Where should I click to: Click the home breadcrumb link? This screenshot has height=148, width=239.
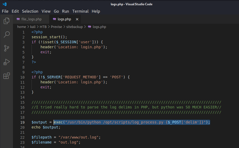tap(21, 27)
